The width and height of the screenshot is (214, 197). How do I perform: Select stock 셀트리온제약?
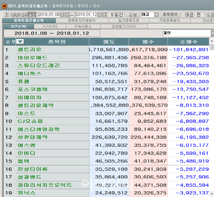click(x=36, y=106)
